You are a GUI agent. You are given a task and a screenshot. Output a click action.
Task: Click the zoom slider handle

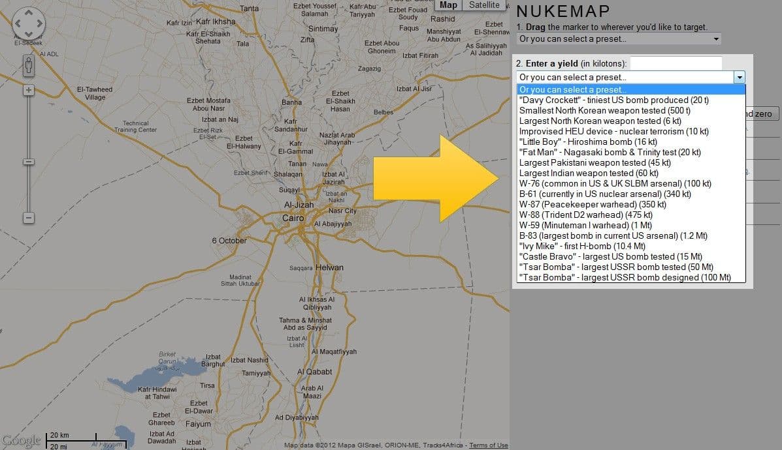click(29, 162)
